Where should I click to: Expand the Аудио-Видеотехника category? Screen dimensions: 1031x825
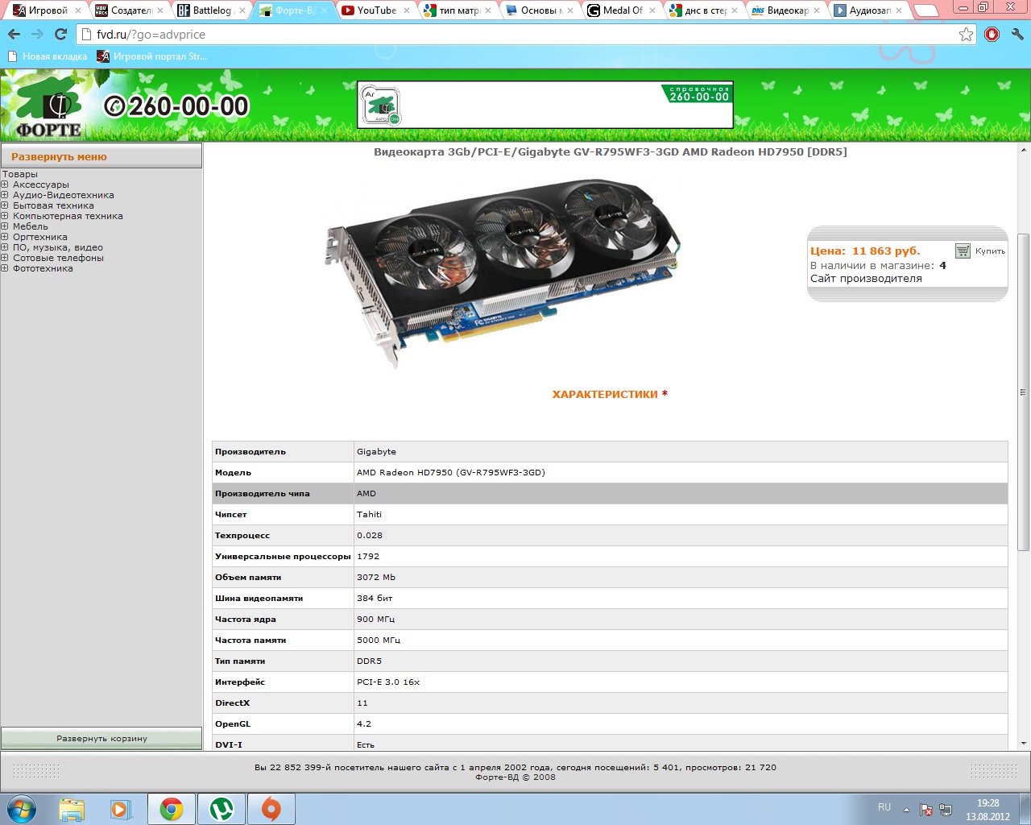[x=5, y=195]
